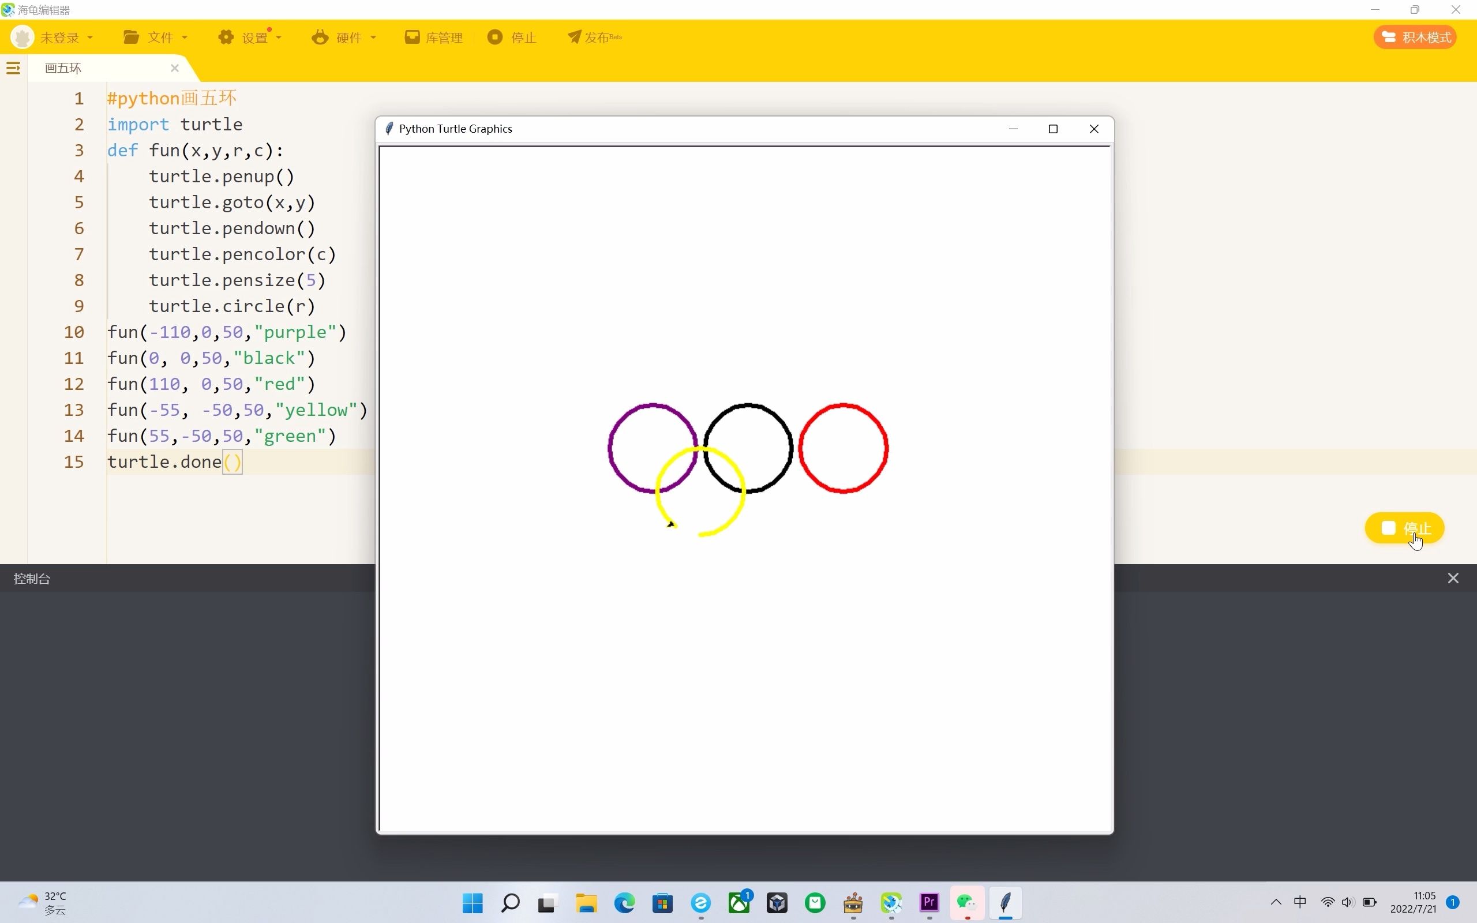Open the dark cube app taskbar icon
Screen dimensions: 1477x923
click(x=777, y=902)
